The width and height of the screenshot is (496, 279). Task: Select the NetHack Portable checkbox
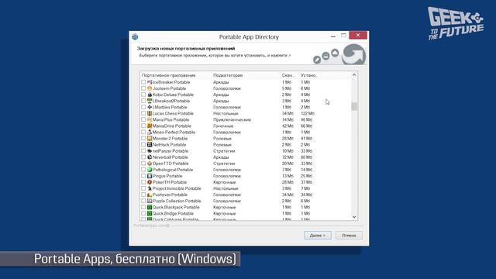pos(143,145)
